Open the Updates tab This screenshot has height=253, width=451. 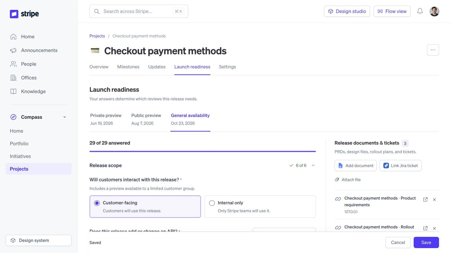(157, 67)
